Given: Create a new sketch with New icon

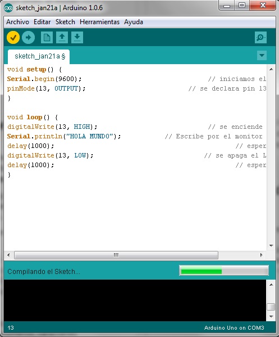Looking at the screenshot, I should [x=47, y=38].
